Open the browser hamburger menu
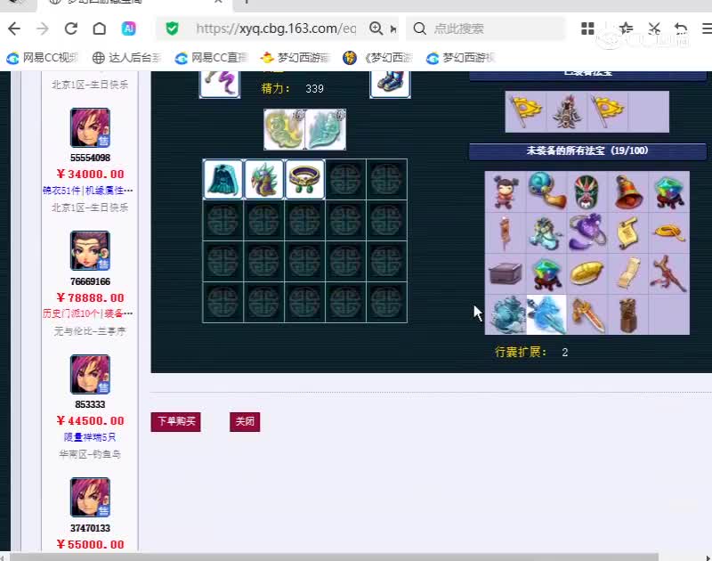The height and width of the screenshot is (561, 712). coord(707,28)
